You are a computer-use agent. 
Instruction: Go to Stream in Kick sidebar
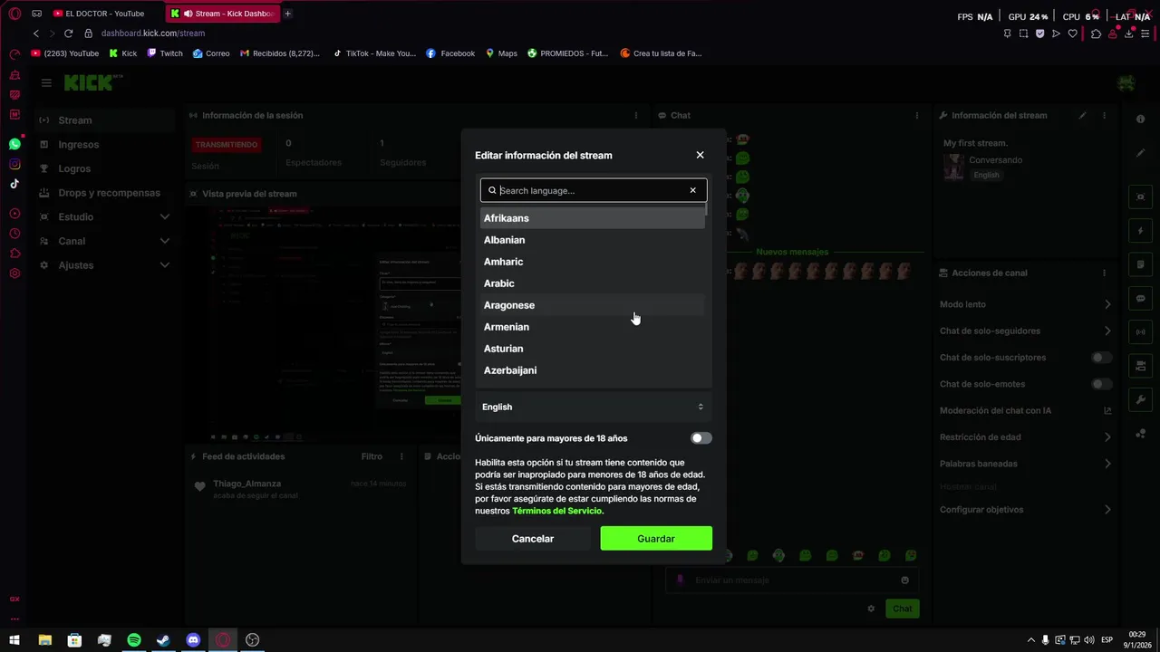(x=104, y=120)
